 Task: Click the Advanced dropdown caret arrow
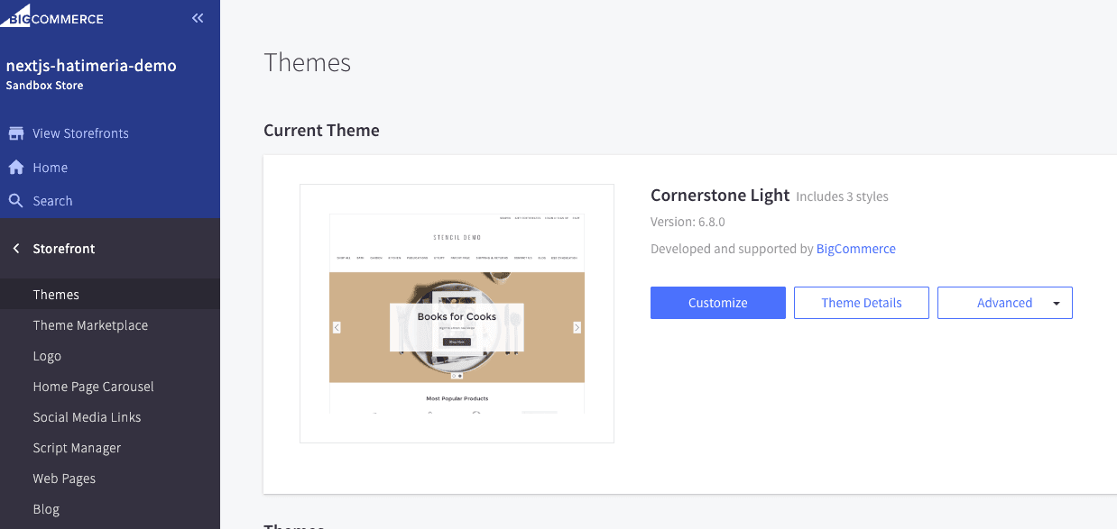click(1056, 304)
